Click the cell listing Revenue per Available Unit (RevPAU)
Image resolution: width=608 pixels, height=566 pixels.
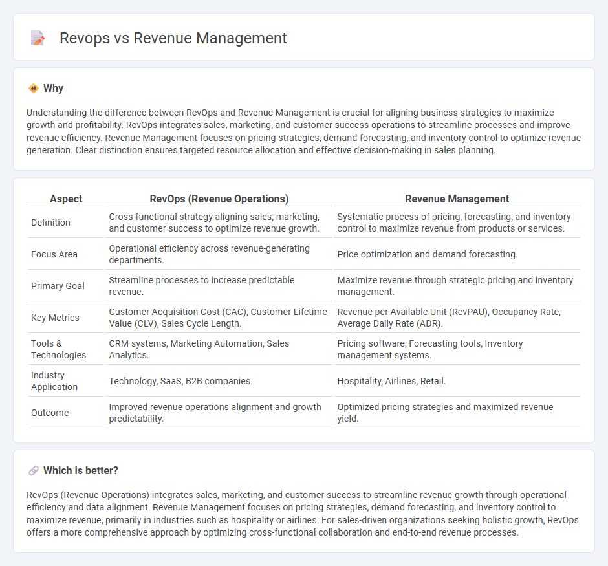[457, 318]
